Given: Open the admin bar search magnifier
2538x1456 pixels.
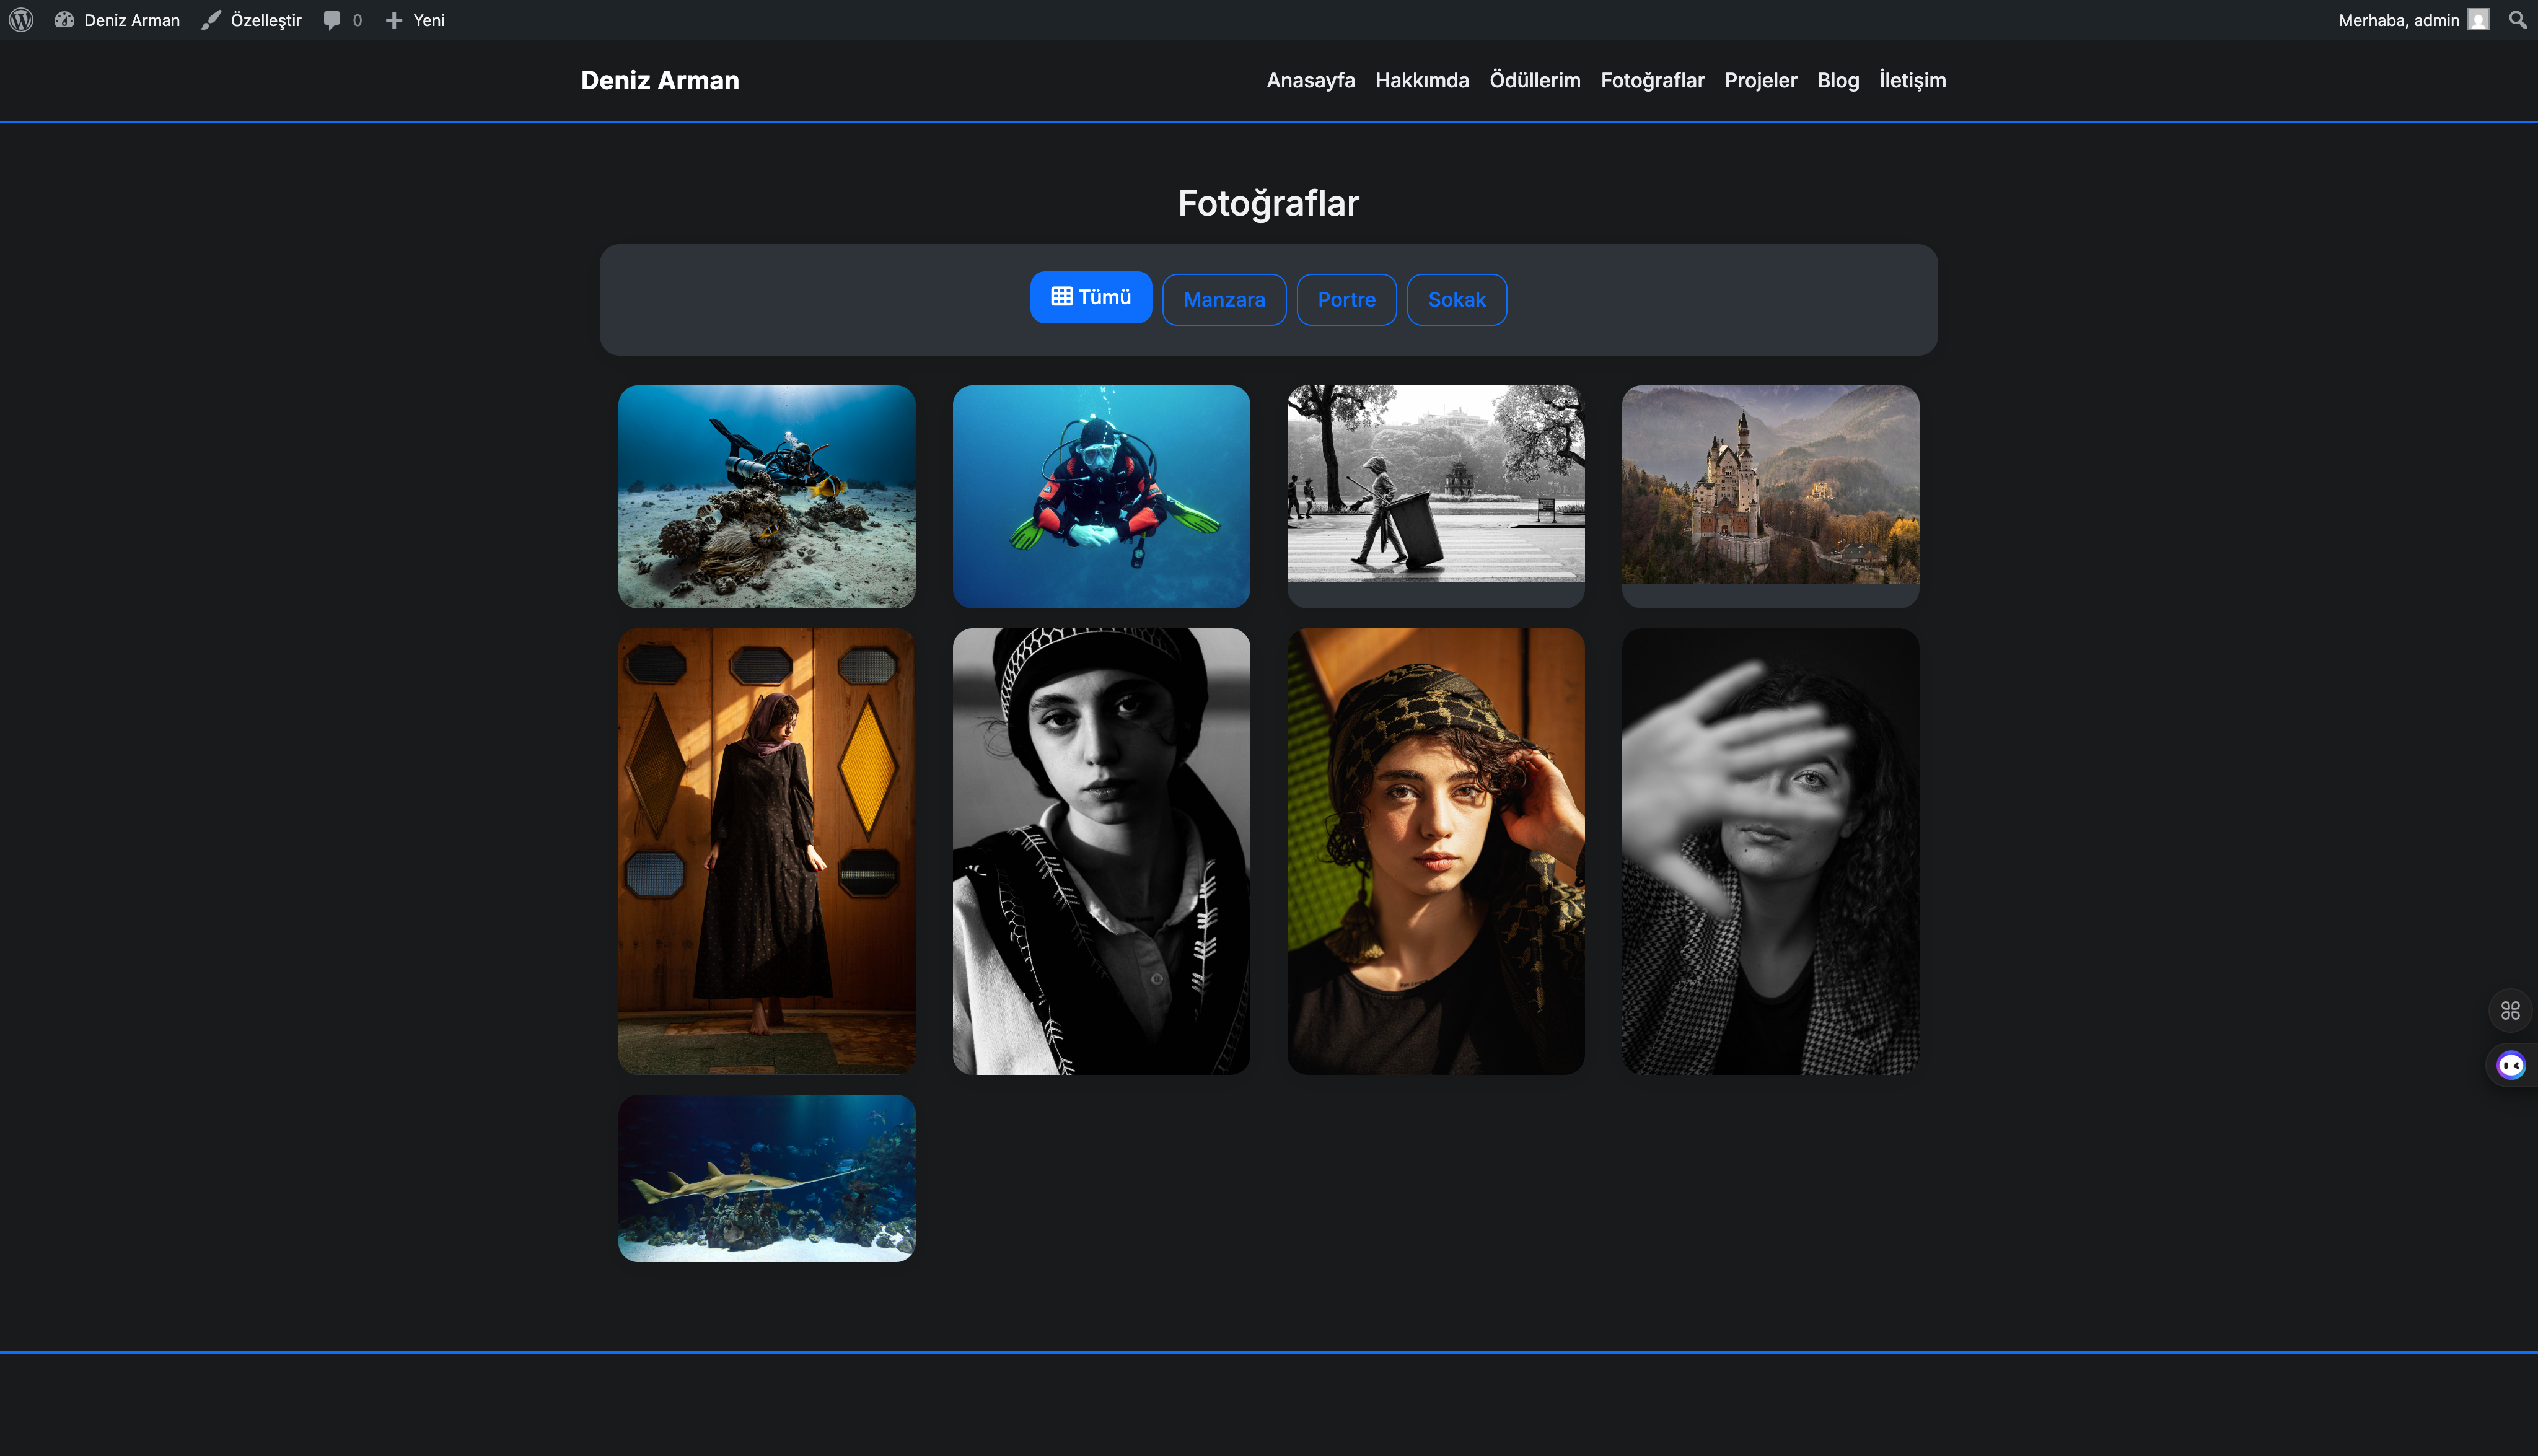Looking at the screenshot, I should (x=2517, y=20).
